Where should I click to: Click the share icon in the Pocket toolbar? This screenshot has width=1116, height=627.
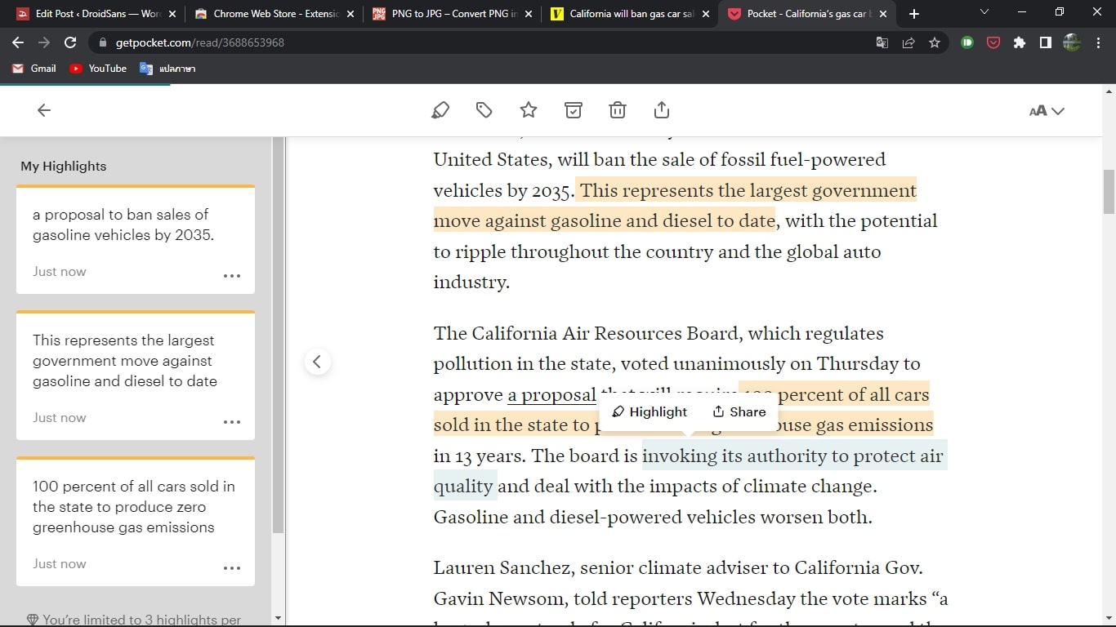(662, 110)
